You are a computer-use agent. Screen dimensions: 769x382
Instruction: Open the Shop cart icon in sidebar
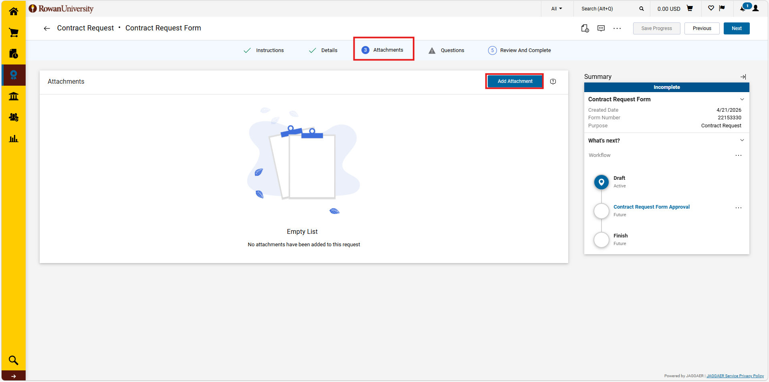[x=14, y=32]
